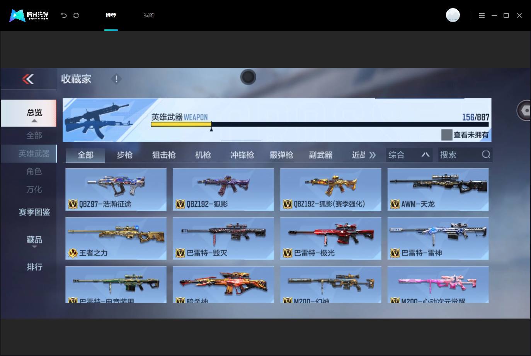Switch to the 狙击枪 weapon tab

point(164,155)
